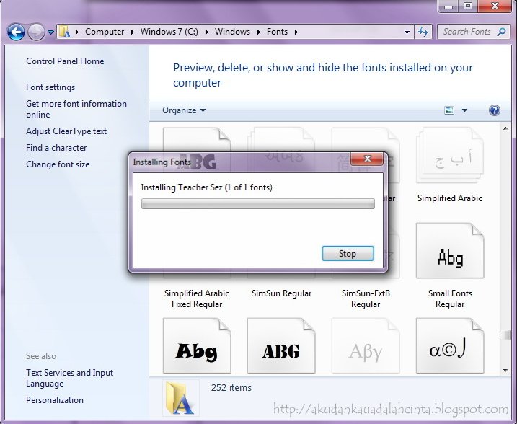Expand the view options dropdown arrow
The width and height of the screenshot is (517, 424).
tap(464, 110)
